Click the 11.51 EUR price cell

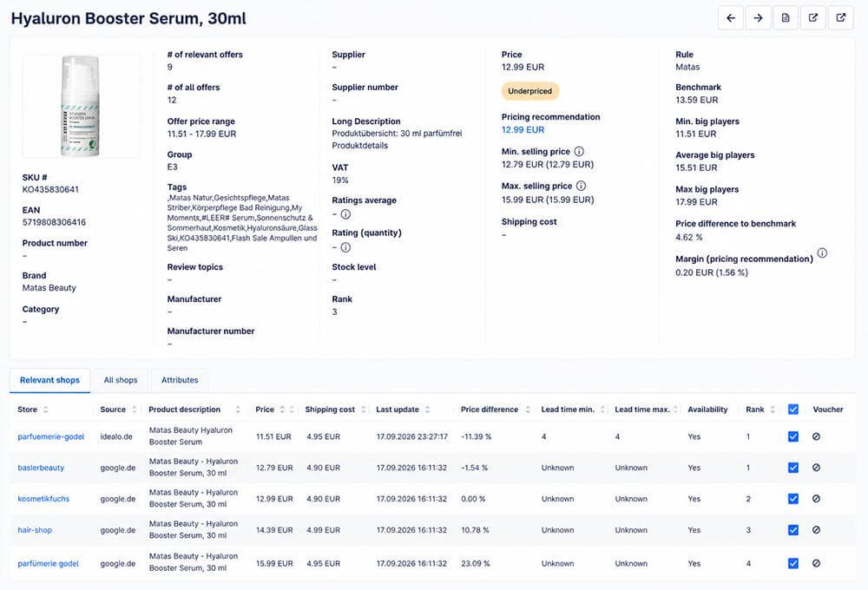pos(273,436)
